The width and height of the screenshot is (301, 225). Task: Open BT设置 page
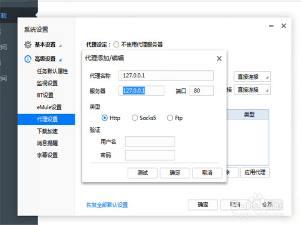[x=45, y=95]
